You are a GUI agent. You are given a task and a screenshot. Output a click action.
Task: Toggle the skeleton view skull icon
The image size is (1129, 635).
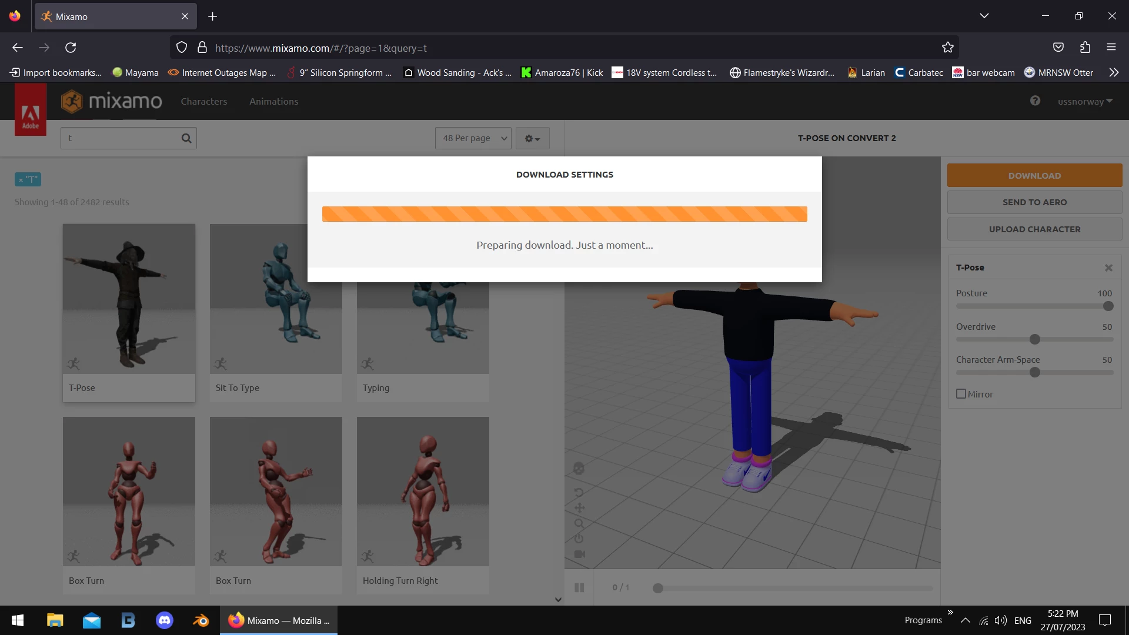tap(579, 469)
